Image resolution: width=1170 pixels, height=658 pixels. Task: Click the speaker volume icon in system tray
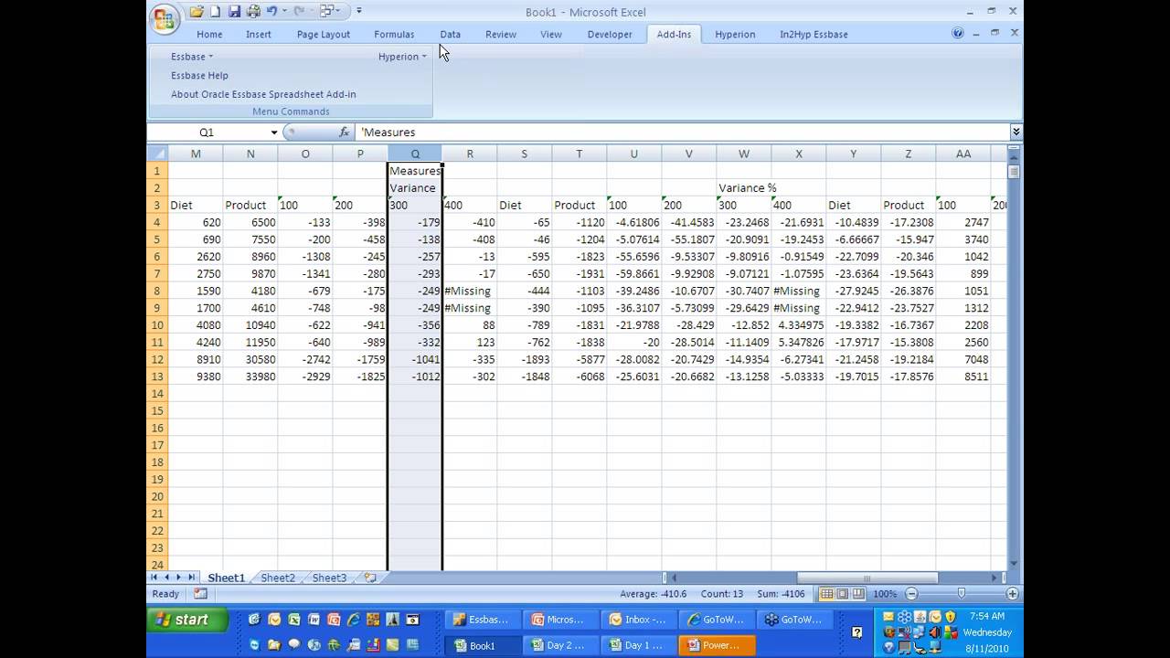coord(935,632)
